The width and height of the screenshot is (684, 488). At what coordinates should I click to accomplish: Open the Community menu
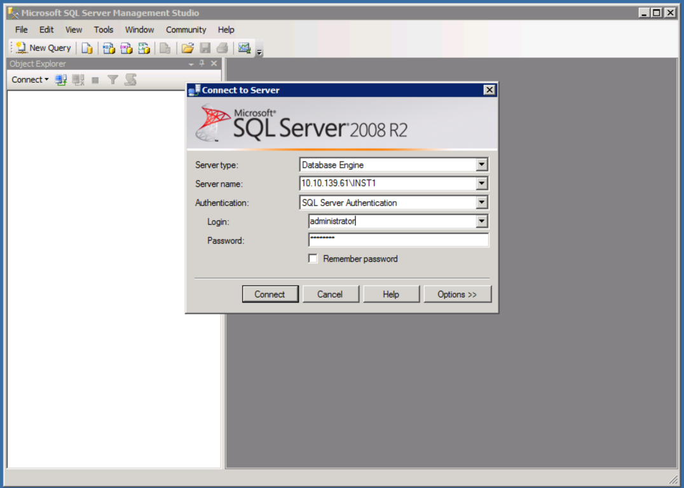pyautogui.click(x=186, y=29)
